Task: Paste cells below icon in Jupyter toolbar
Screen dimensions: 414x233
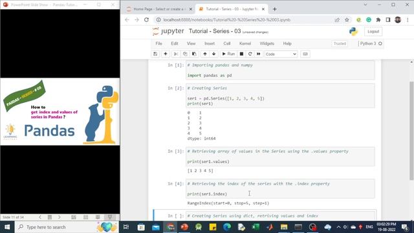Action: pyautogui.click(x=194, y=54)
